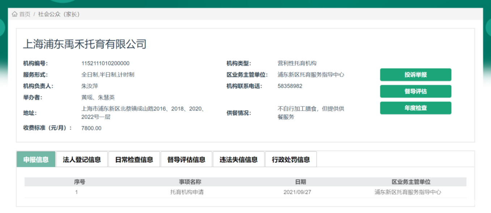The height and width of the screenshot is (213, 491).
Task: Click meal info 不自行加工膳食，但提供供餐服务
Action: 311,113
